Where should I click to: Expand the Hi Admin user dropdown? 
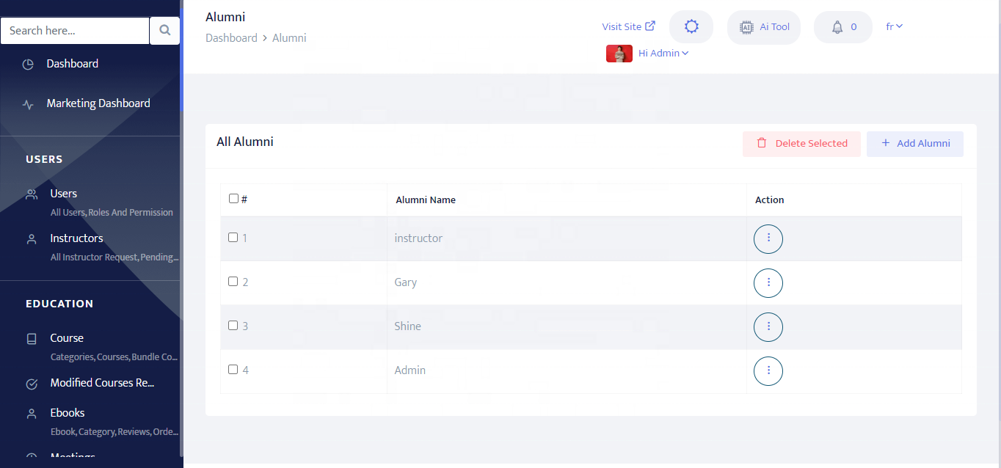click(663, 53)
